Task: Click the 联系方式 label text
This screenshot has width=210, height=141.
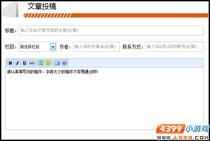Action: click(x=133, y=47)
